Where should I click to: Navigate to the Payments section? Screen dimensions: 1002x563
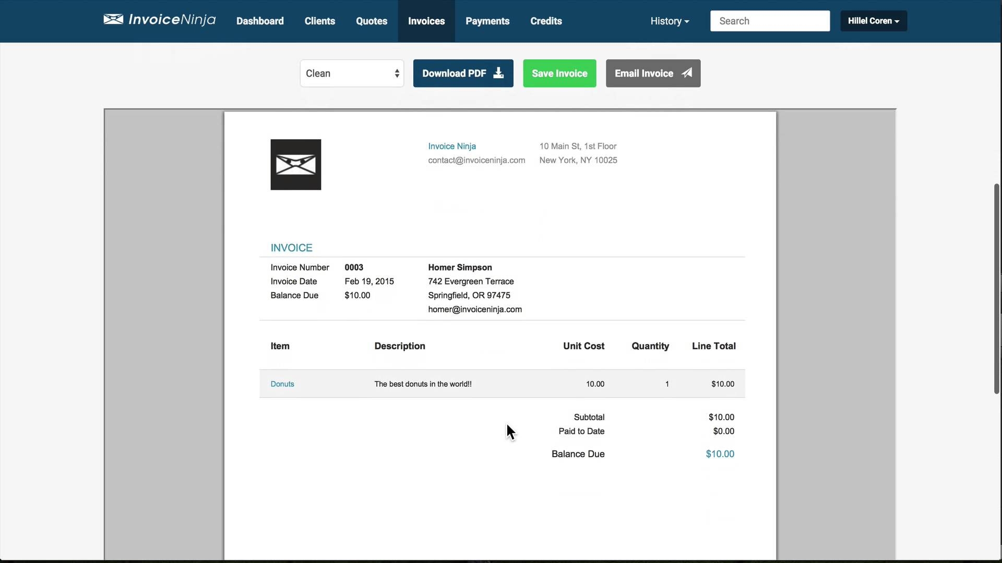pyautogui.click(x=487, y=21)
